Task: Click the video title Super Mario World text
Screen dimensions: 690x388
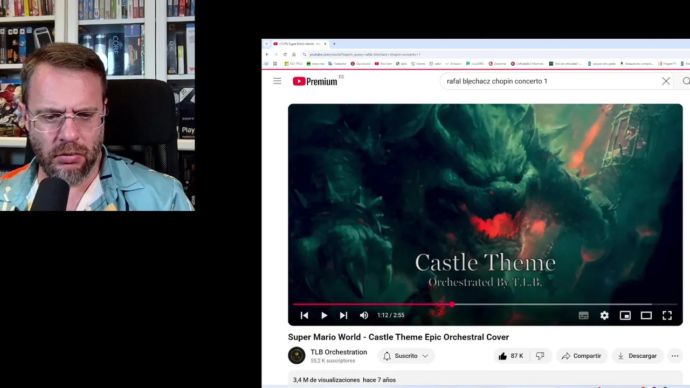Action: (398, 337)
